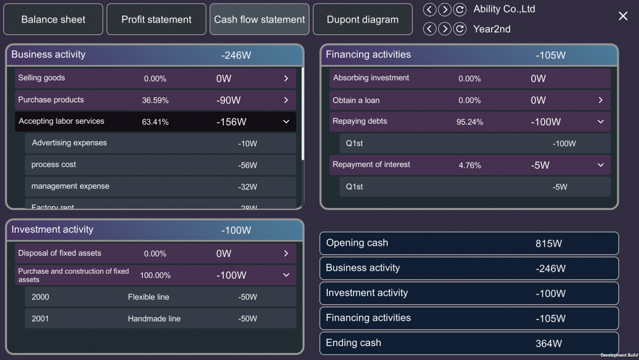
Task: Expand the Obtain a loan row
Action: [x=600, y=100]
